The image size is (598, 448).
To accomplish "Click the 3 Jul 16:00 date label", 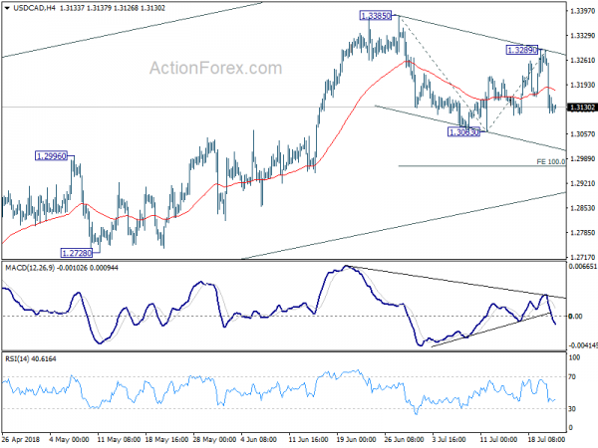I will [449, 439].
